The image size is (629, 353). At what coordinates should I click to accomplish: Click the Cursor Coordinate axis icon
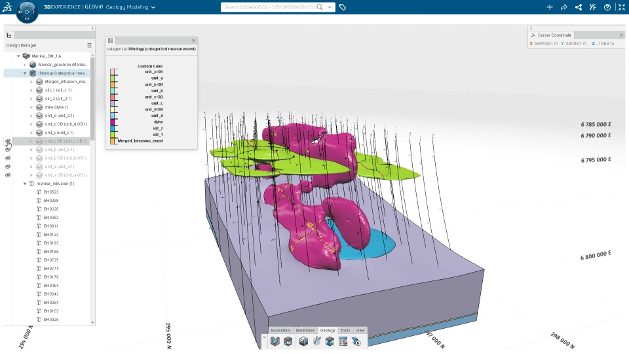[533, 35]
